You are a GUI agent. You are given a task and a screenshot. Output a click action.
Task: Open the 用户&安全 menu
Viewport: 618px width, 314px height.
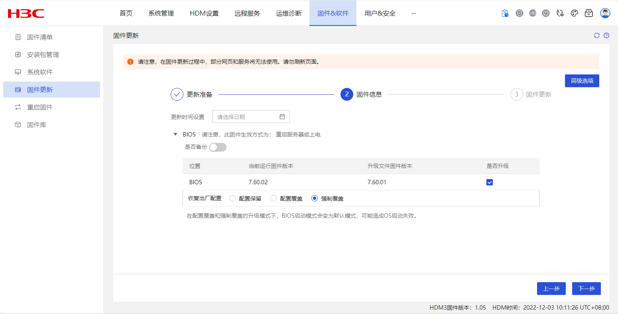pyautogui.click(x=380, y=13)
